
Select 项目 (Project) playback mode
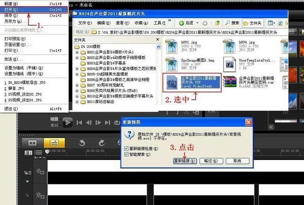[x=54, y=119]
